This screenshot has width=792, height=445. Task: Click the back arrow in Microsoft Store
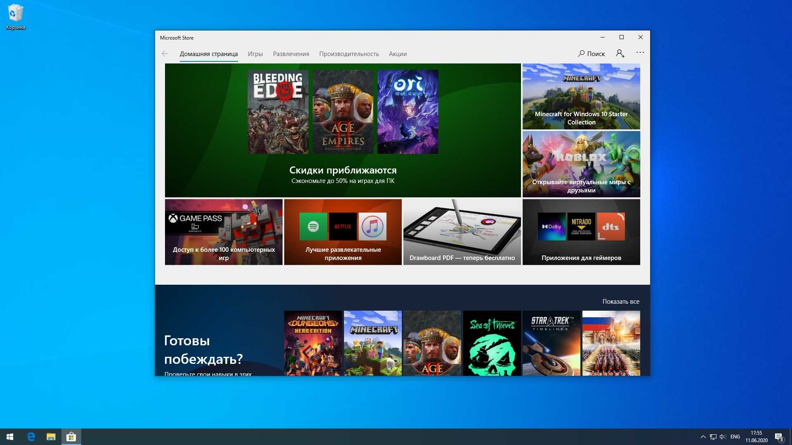pos(165,54)
